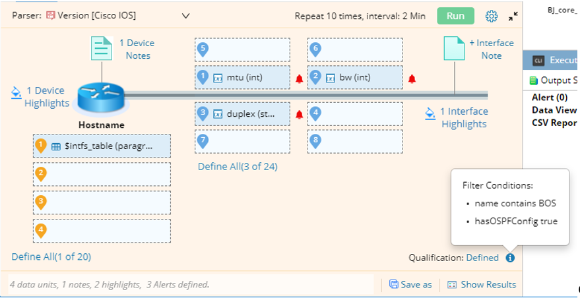Click empty interface slot number 5

[242, 49]
